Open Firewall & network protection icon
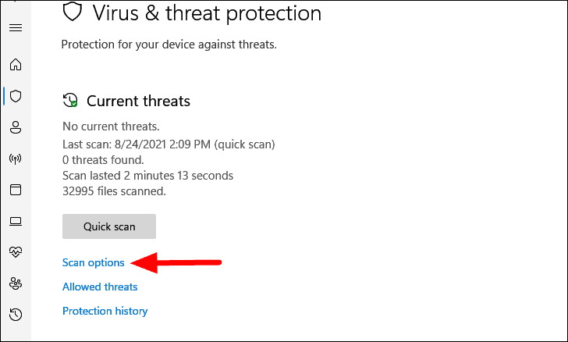 click(x=16, y=159)
